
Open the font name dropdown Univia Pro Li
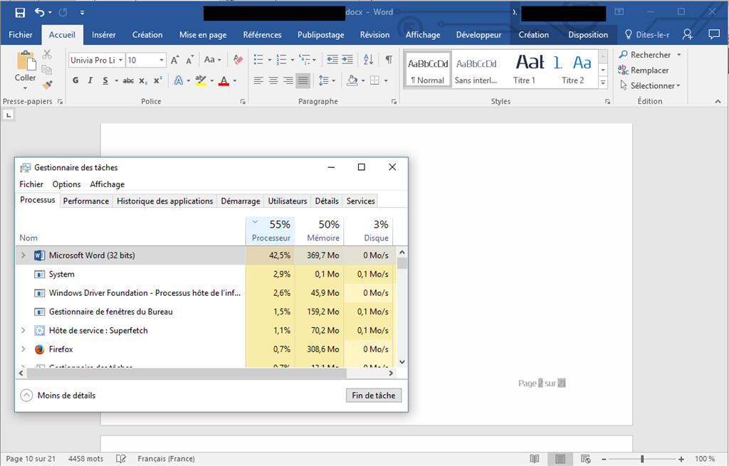pyautogui.click(x=120, y=60)
